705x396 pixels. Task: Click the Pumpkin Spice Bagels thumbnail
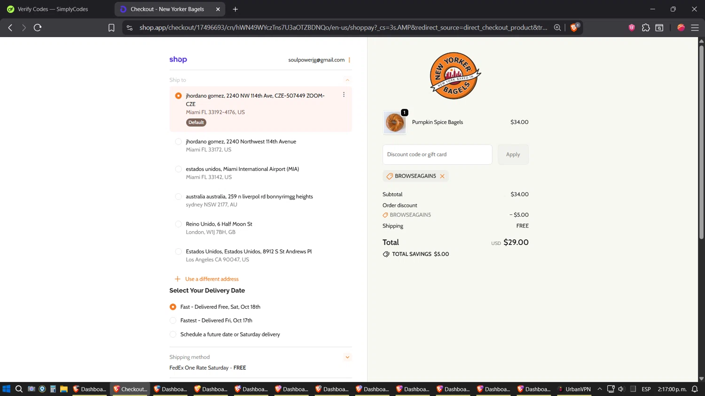pyautogui.click(x=395, y=122)
